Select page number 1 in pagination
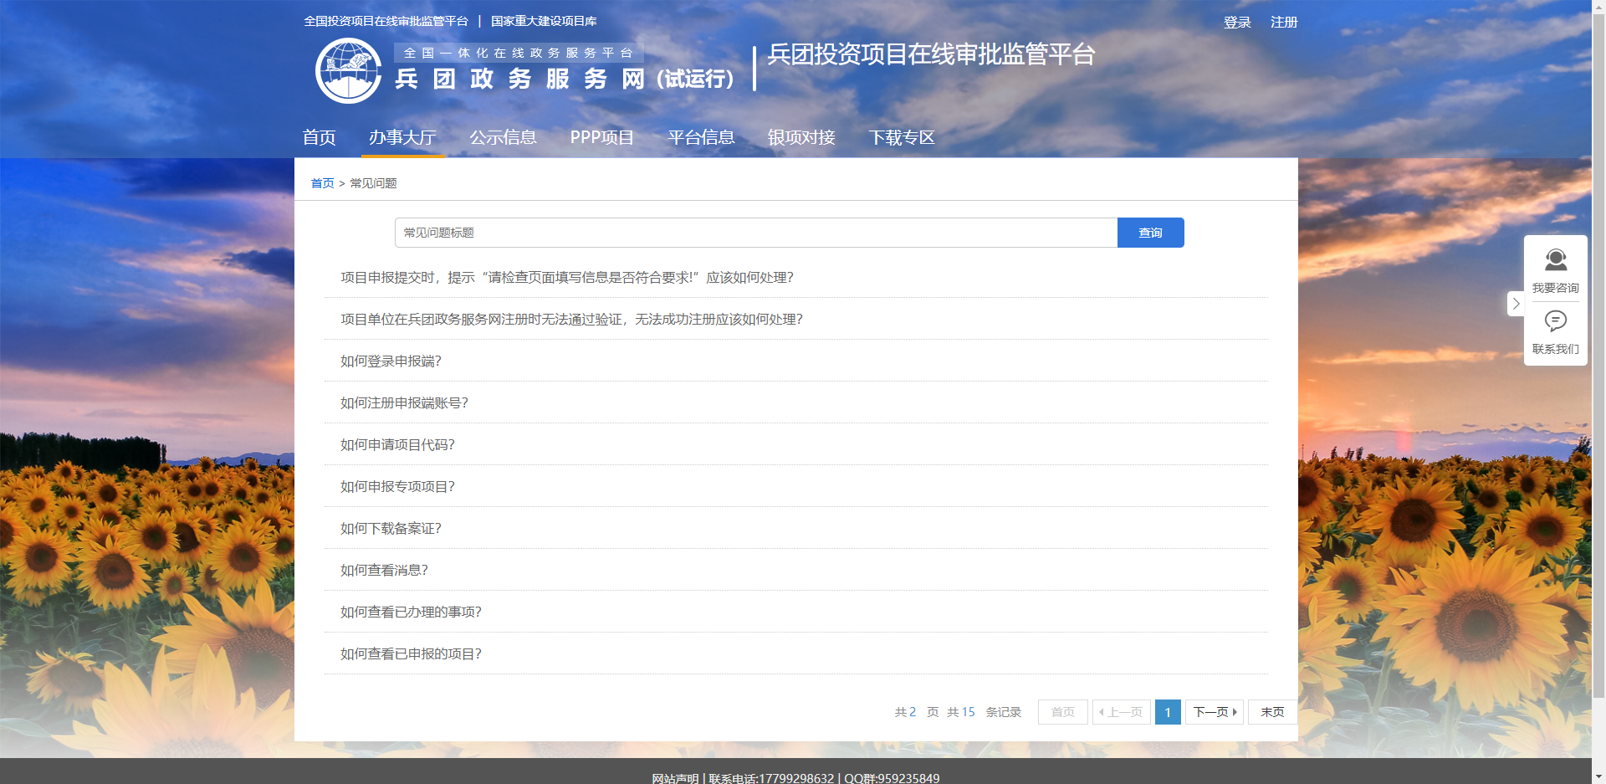This screenshot has height=784, width=1606. 1168,712
